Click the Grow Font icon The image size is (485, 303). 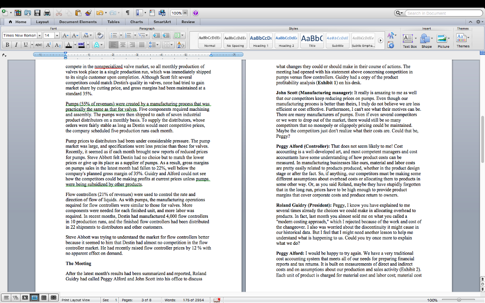65,36
